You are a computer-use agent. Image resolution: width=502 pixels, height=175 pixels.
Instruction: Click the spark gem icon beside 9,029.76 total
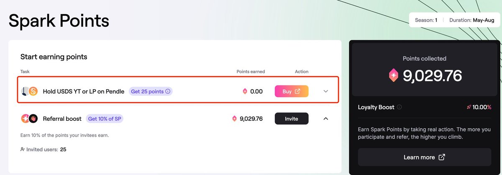pos(394,75)
